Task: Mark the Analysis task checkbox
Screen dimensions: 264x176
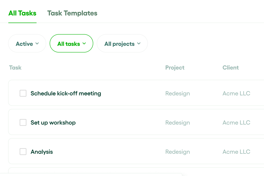Action: point(23,152)
